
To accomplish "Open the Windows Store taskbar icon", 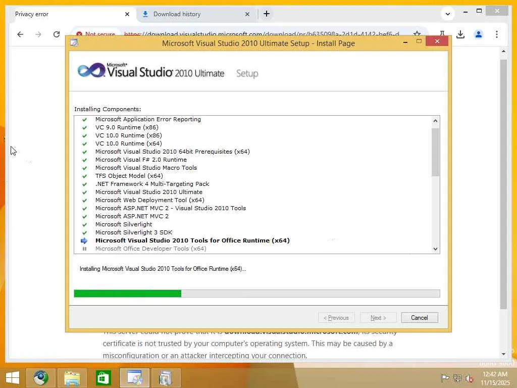I will click(x=103, y=378).
